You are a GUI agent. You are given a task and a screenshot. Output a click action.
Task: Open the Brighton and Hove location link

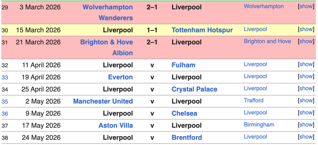(267, 41)
